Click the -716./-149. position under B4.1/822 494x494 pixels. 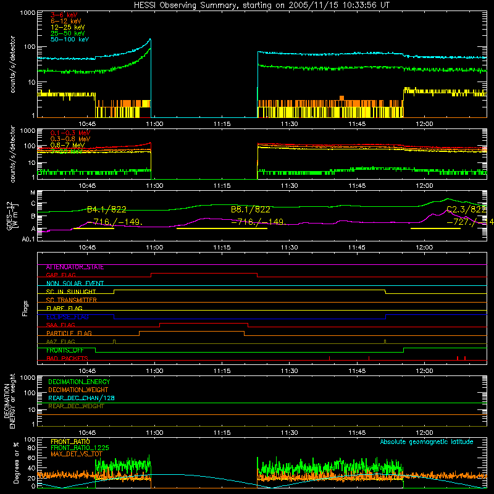click(x=115, y=222)
